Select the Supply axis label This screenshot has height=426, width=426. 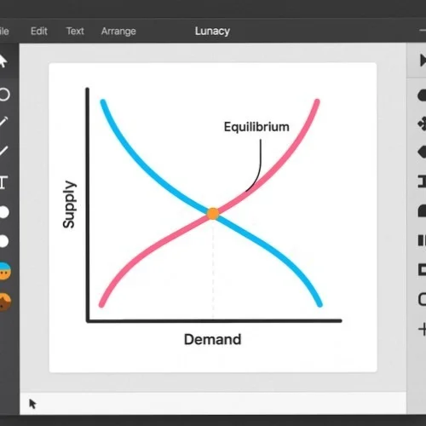click(69, 204)
